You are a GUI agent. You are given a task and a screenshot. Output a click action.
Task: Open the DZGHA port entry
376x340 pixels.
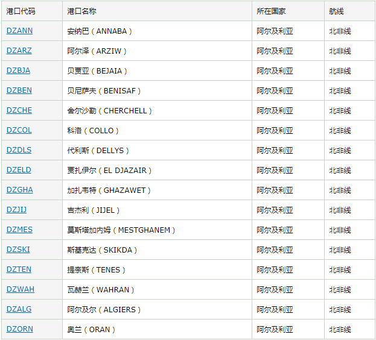click(20, 190)
